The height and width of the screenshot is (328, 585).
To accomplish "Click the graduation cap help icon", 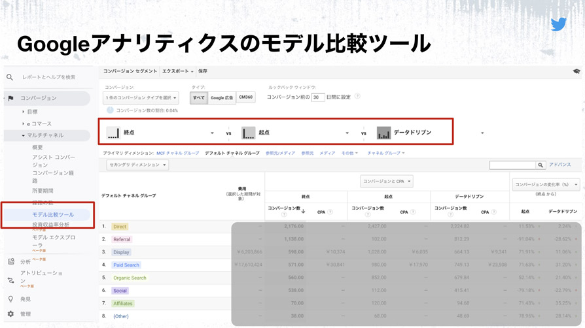I will 576,71.
